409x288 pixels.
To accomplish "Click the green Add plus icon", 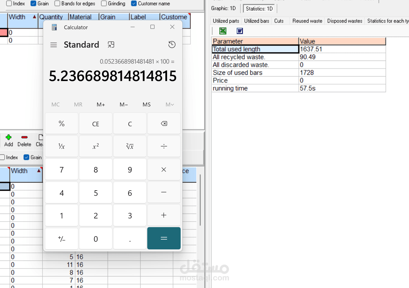I will pyautogui.click(x=8, y=137).
